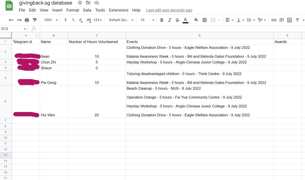Click into the formula bar

[172, 29]
